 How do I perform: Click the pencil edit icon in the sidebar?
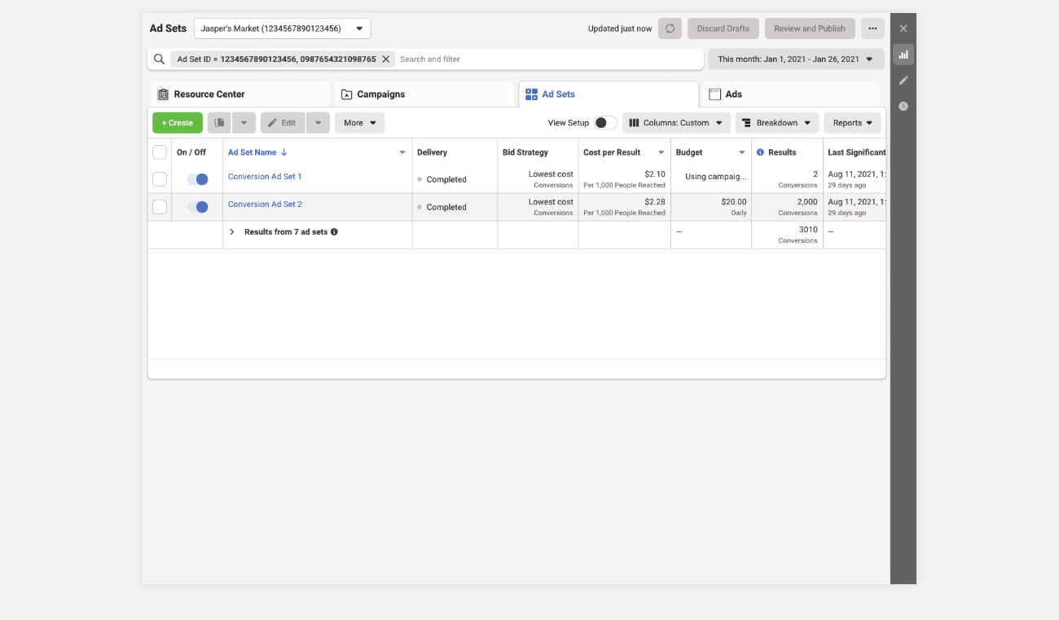pos(903,81)
